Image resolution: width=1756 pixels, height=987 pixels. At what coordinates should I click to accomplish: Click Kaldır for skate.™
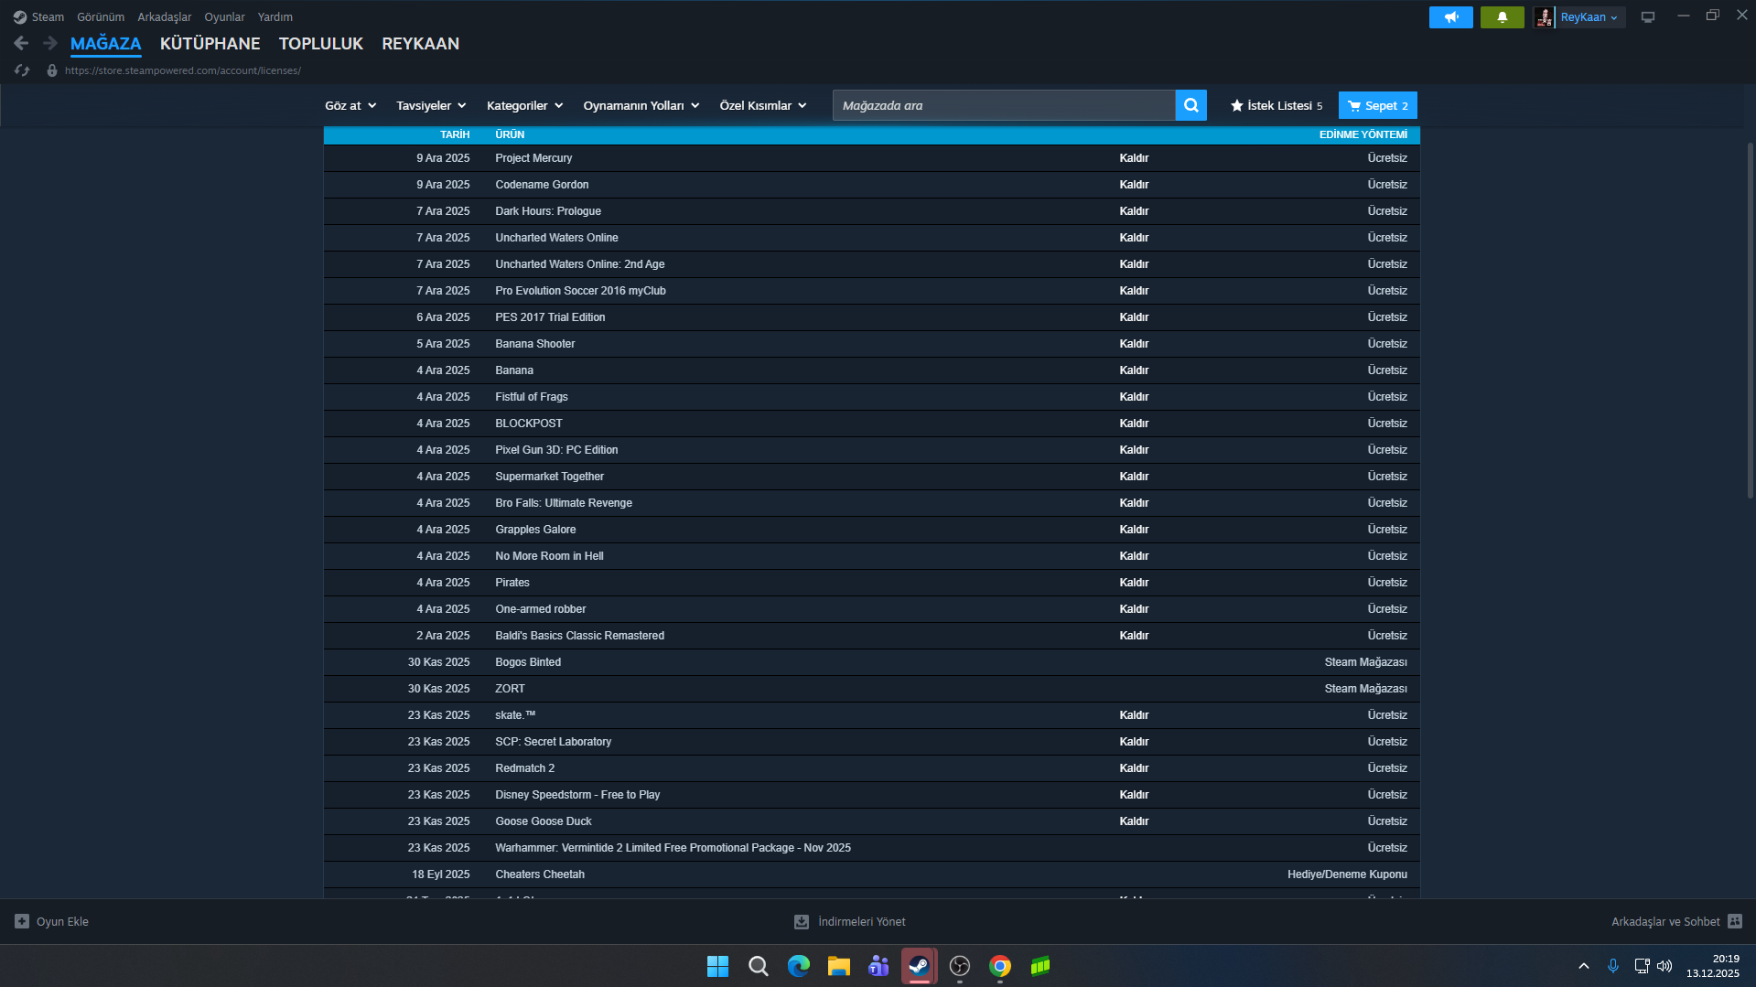coord(1134,715)
